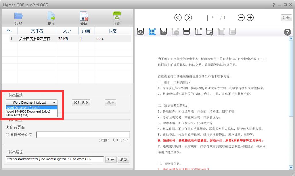Select the add vertical column line tool

click(x=198, y=32)
